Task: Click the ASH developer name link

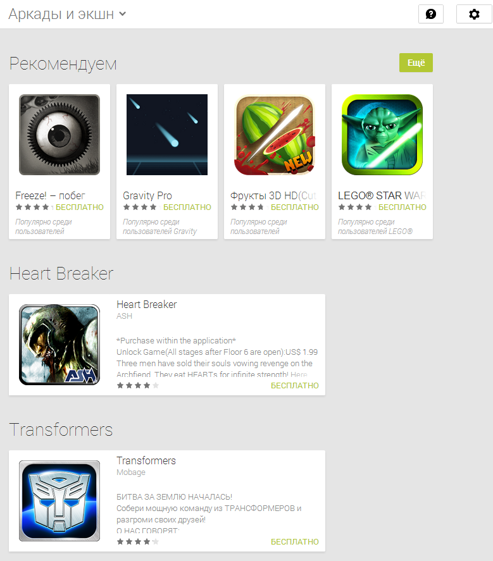Action: 124,316
